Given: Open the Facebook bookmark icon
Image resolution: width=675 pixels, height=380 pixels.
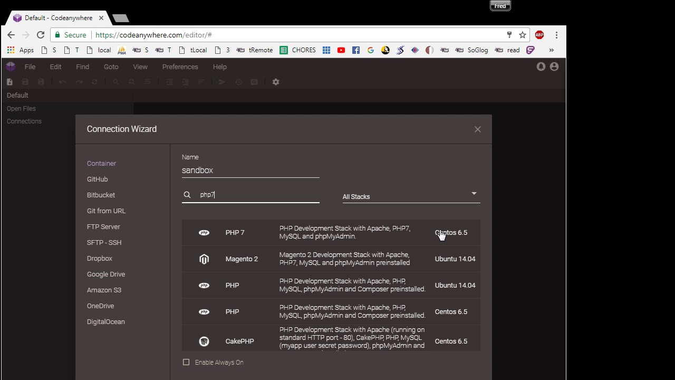Looking at the screenshot, I should tap(356, 50).
